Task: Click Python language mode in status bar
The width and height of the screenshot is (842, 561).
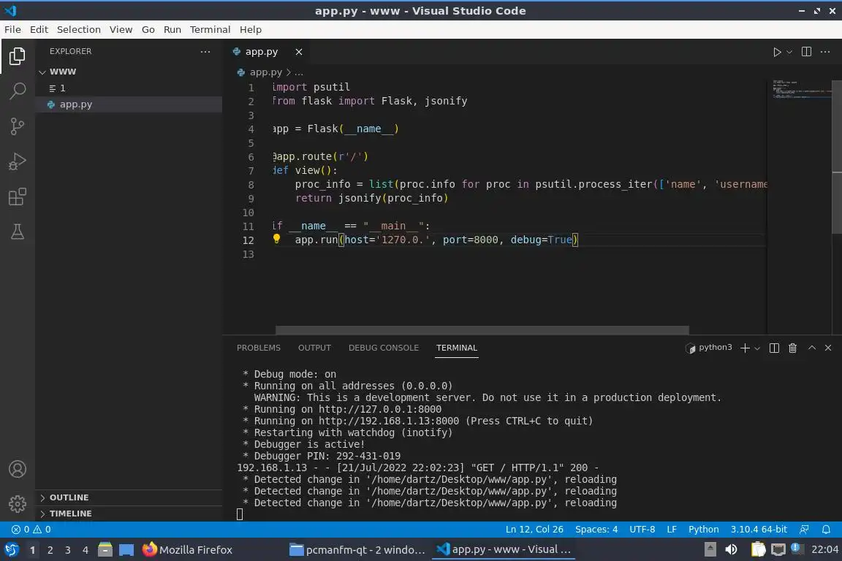Action: point(703,530)
